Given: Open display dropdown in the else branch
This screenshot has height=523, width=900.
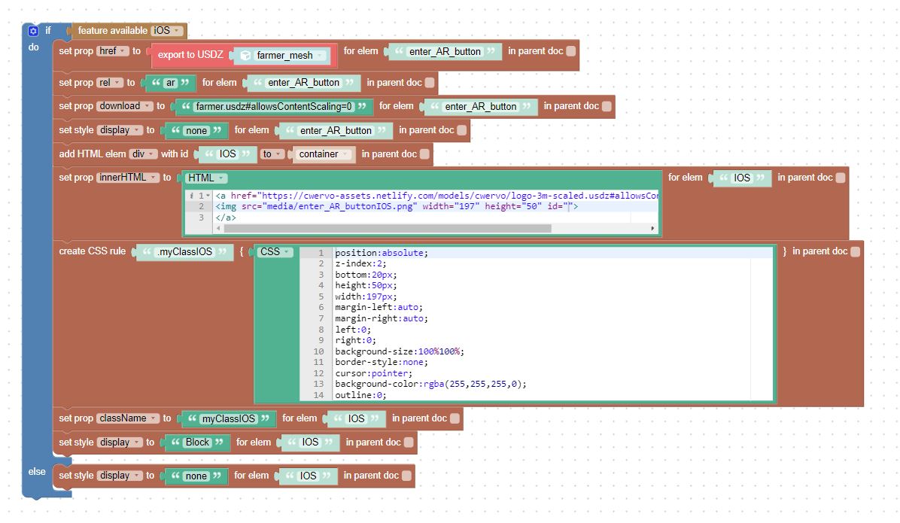Looking at the screenshot, I should pos(120,476).
